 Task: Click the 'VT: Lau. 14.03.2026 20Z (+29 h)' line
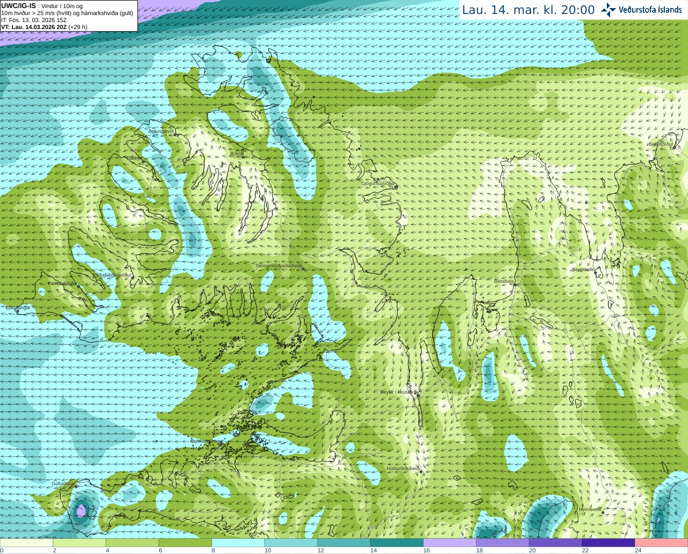click(44, 27)
